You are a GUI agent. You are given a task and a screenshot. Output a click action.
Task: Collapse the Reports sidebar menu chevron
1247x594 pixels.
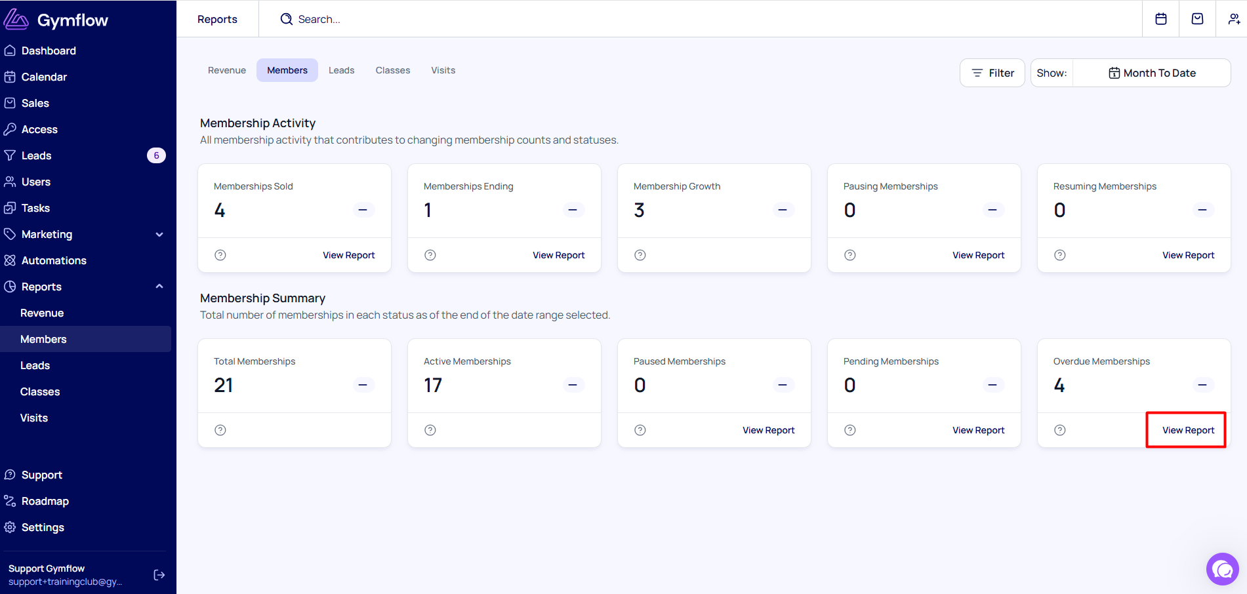coord(159,287)
